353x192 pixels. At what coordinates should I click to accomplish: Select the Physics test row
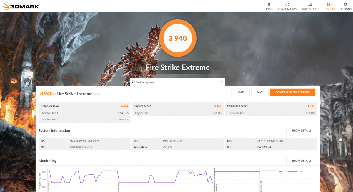coord(178,113)
